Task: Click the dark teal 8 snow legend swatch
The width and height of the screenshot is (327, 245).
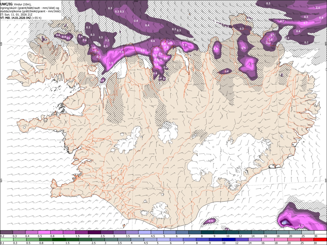Action: [207, 232]
